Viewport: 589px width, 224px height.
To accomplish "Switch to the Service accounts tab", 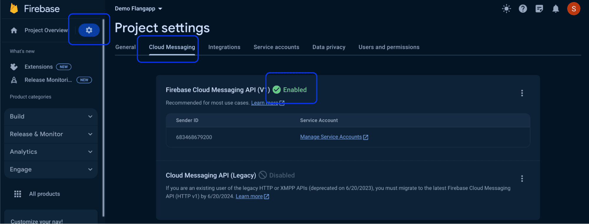I will point(276,47).
